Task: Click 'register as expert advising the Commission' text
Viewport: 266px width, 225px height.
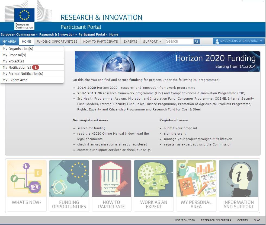Action: (x=198, y=144)
